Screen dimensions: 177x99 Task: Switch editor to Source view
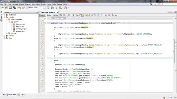click(42, 15)
